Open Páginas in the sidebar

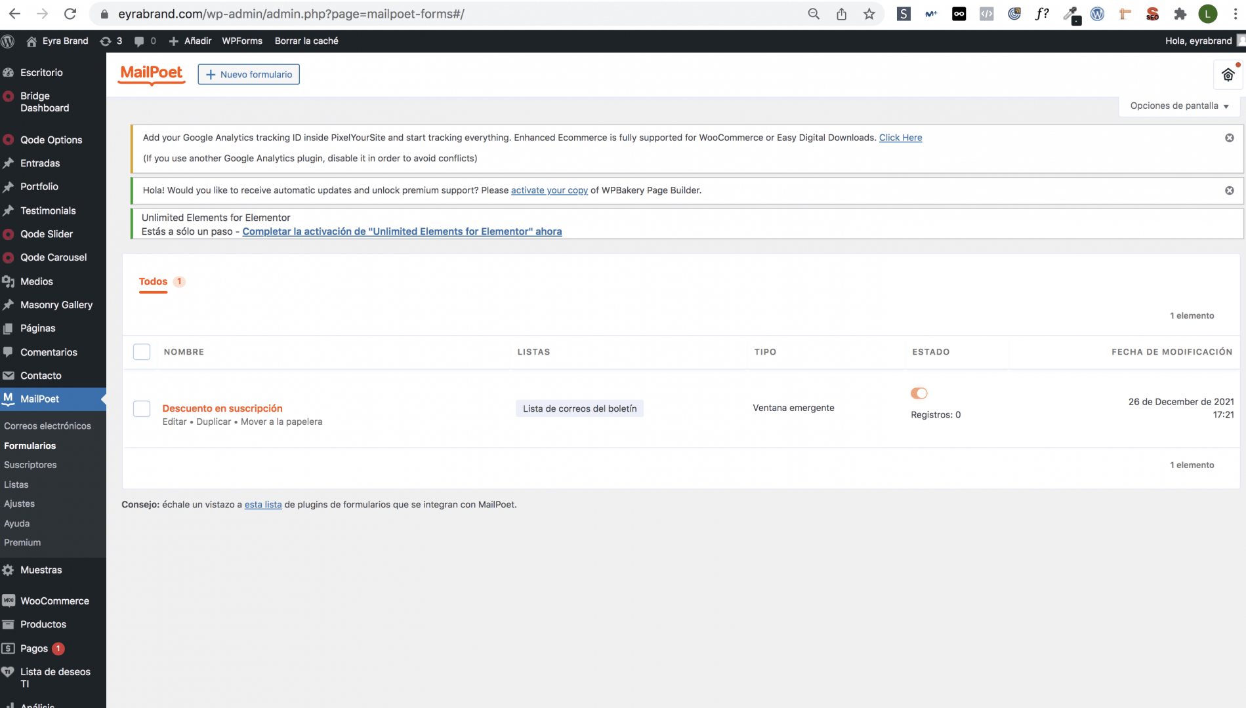pyautogui.click(x=37, y=328)
